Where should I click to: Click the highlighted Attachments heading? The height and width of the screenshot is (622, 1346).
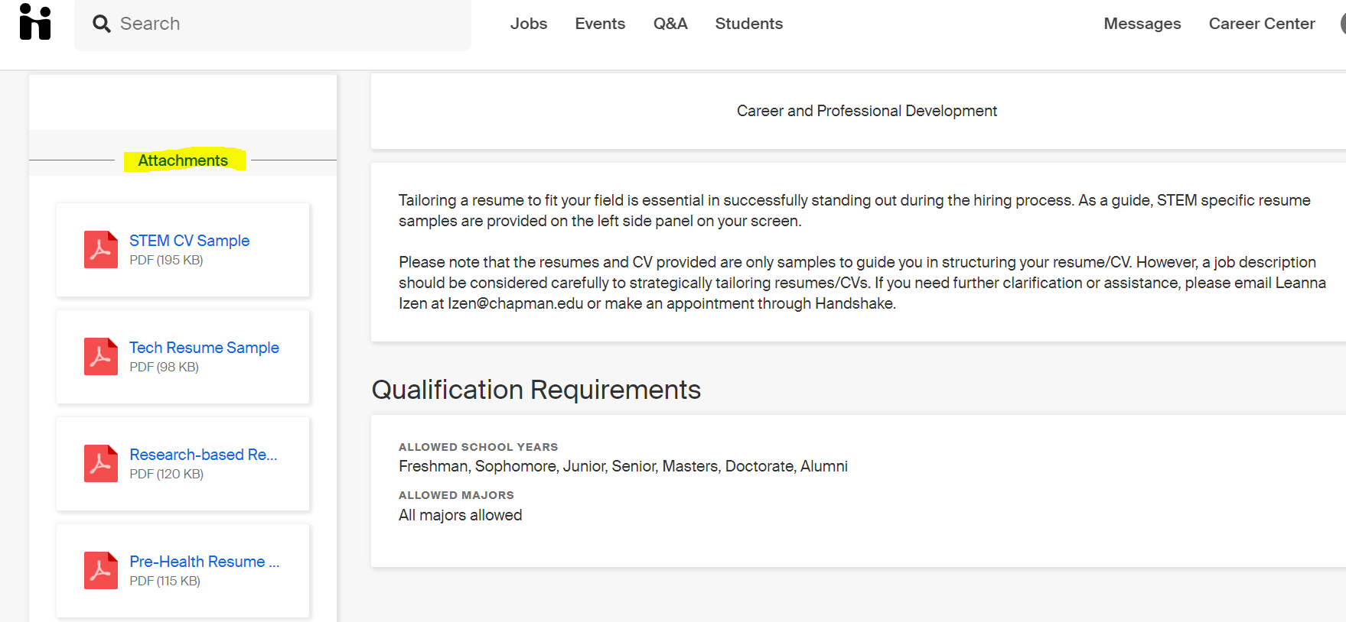(183, 160)
